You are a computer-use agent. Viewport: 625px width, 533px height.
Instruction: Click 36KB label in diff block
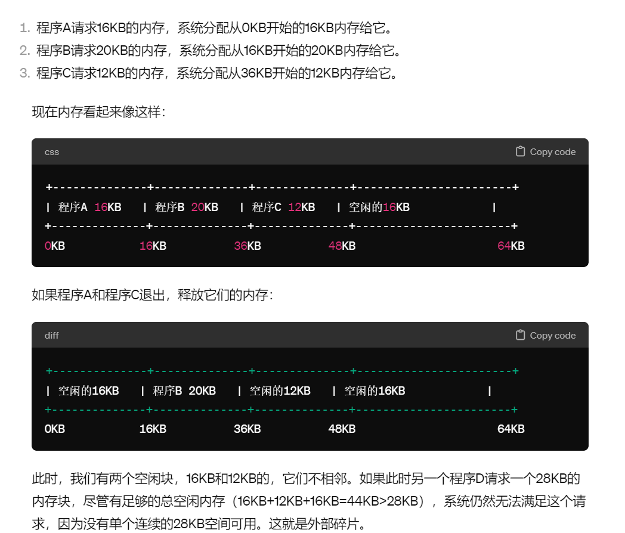click(x=247, y=429)
